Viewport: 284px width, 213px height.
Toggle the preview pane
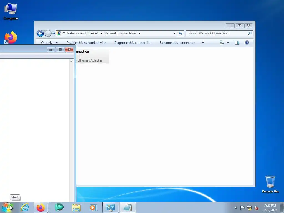tap(237, 43)
